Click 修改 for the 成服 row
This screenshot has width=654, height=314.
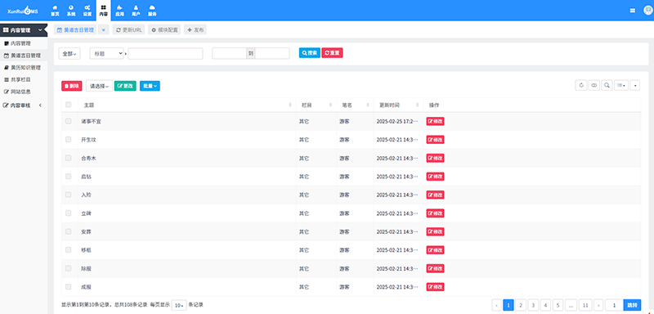(x=435, y=287)
